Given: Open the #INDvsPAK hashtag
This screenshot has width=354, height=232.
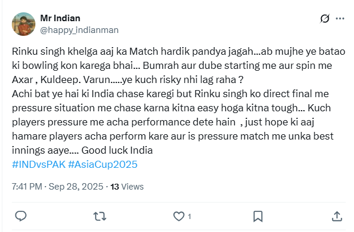Looking at the screenshot, I should click(38, 164).
